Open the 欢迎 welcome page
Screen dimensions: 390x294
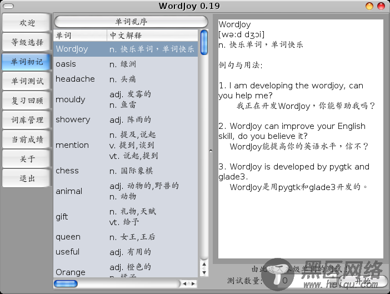27,23
